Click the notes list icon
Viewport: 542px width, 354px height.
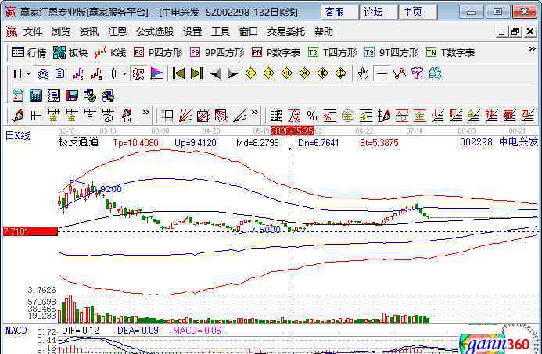point(54,95)
